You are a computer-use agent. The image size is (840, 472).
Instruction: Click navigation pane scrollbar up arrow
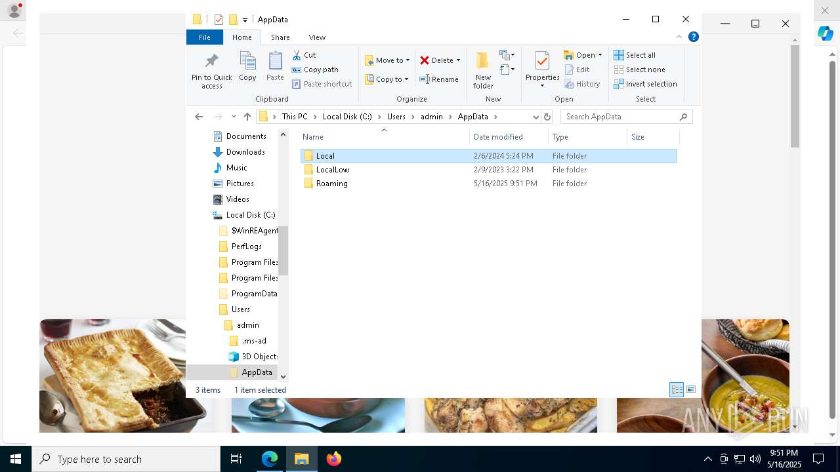click(283, 134)
